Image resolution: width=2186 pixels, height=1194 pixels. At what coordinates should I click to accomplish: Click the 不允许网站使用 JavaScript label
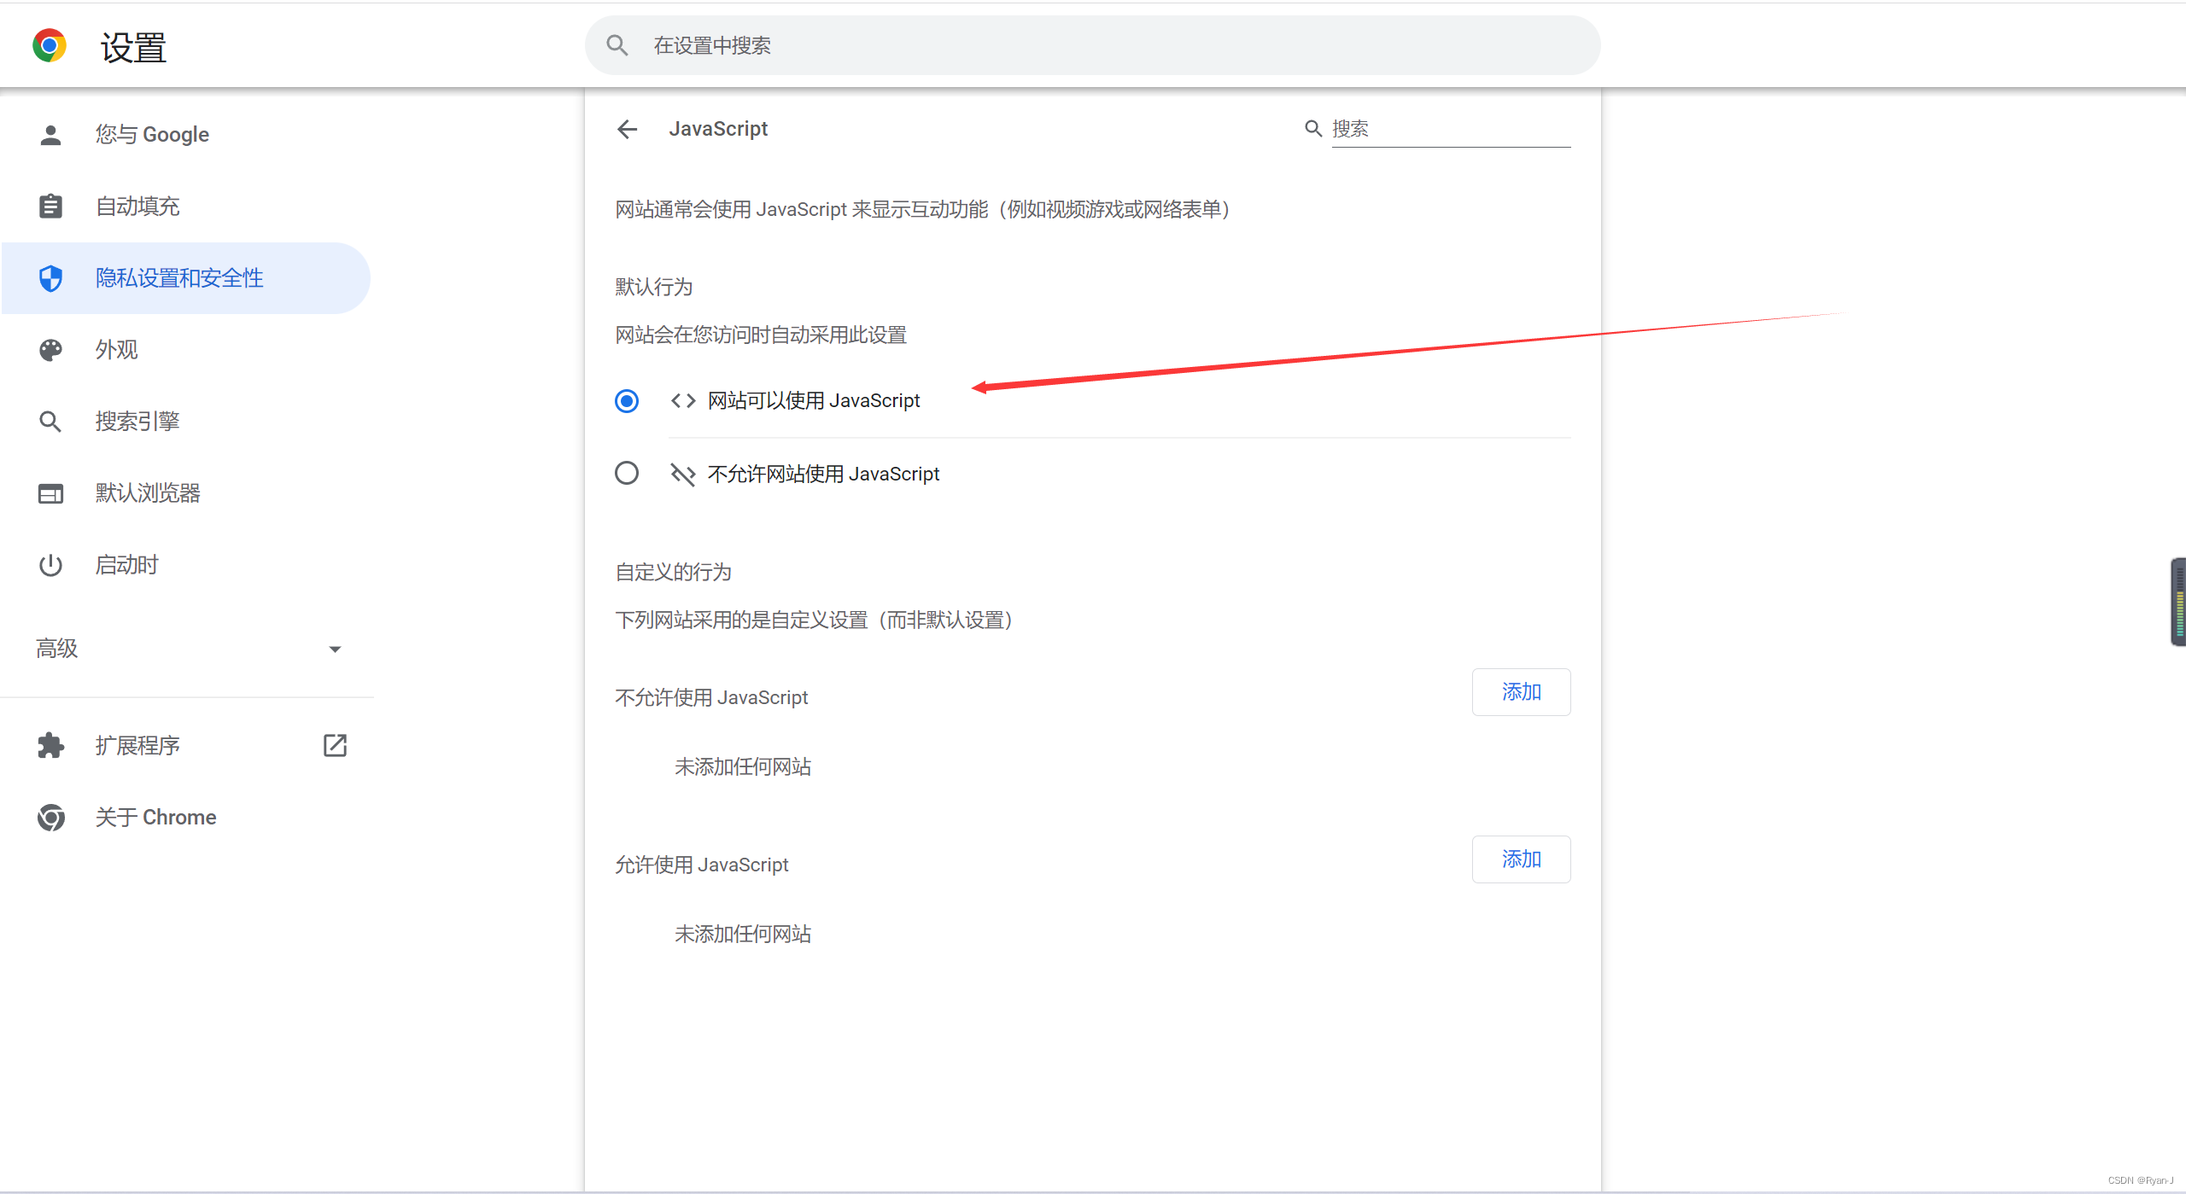pos(823,474)
